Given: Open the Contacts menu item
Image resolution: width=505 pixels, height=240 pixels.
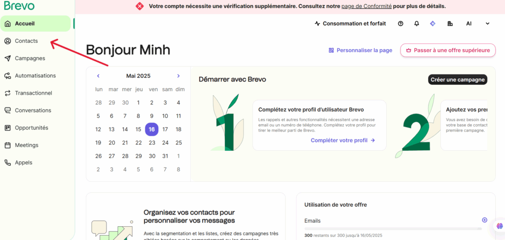Looking at the screenshot, I should pyautogui.click(x=36, y=41).
